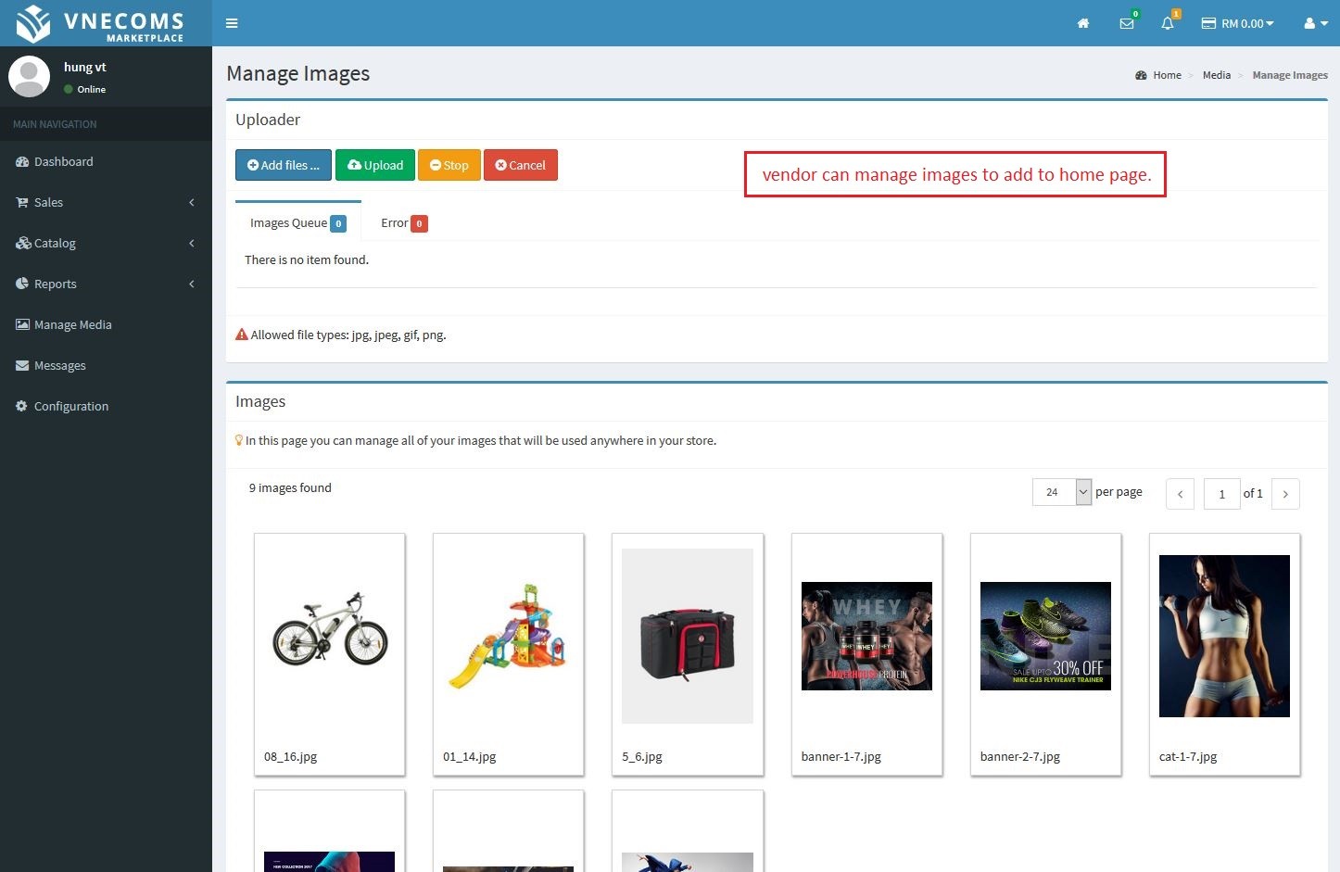This screenshot has width=1340, height=872.
Task: Open the RM 0.00 credit balance dropdown
Action: point(1237,23)
